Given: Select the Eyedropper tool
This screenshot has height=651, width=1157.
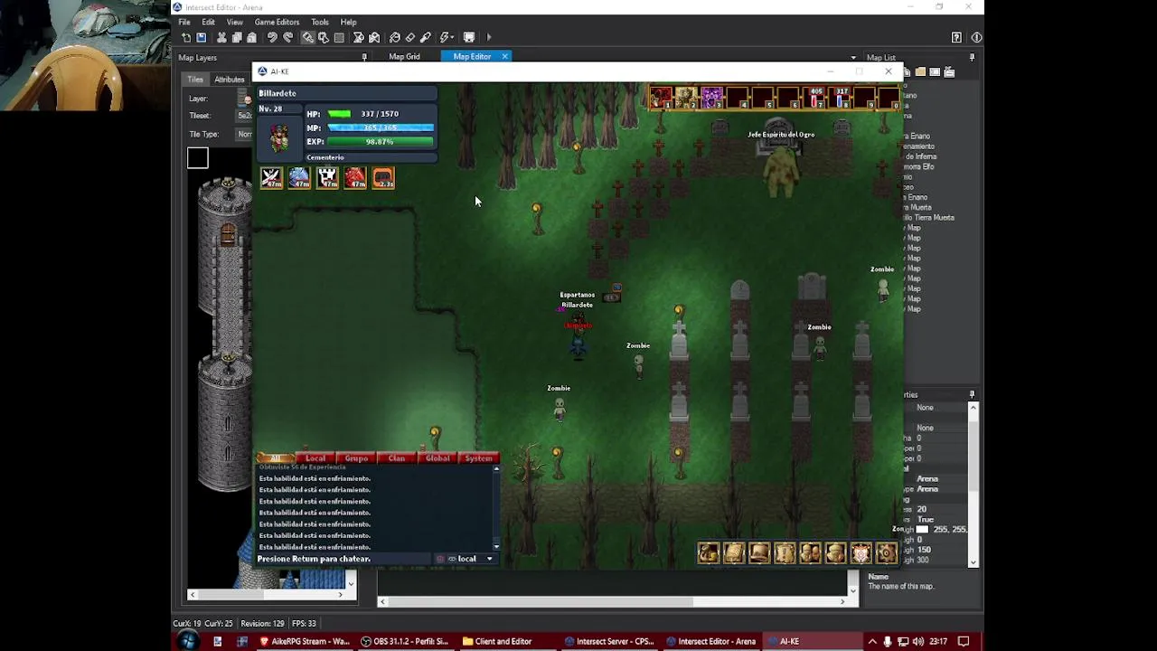Looking at the screenshot, I should click(426, 37).
